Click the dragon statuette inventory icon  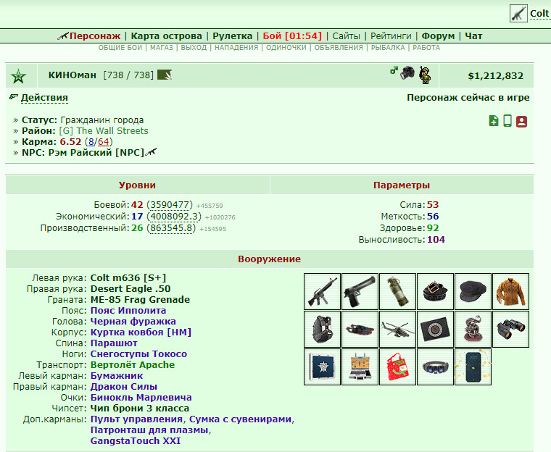pyautogui.click(x=473, y=329)
